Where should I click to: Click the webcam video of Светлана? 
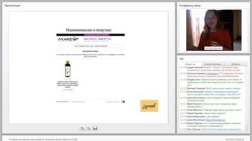[214, 30]
